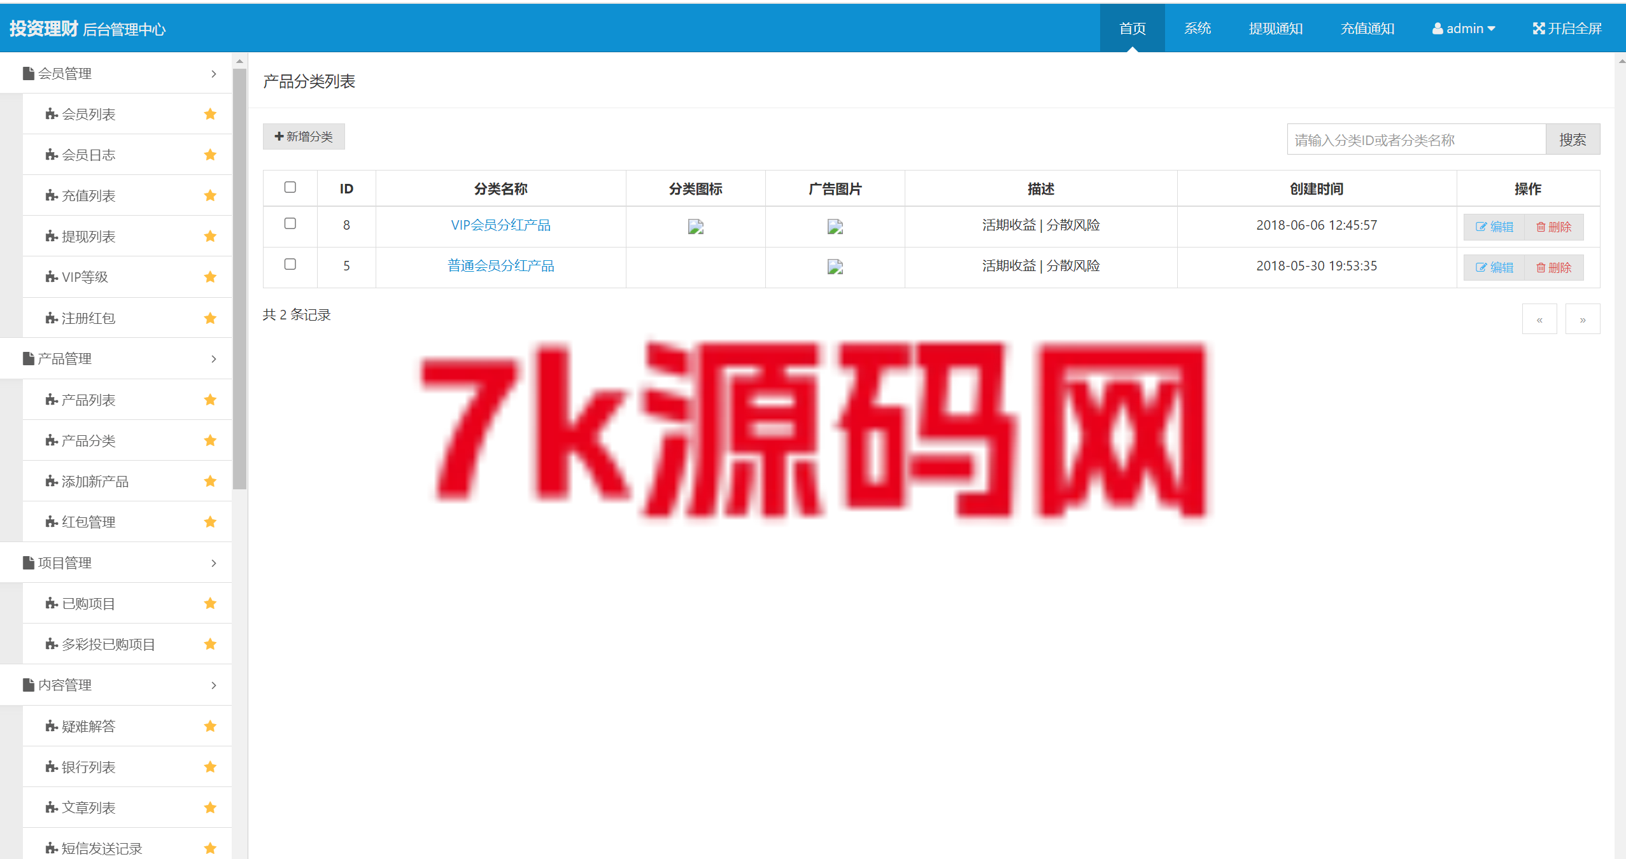1626x859 pixels.
Task: Click the star icon beside 会员日志
Action: tap(210, 155)
